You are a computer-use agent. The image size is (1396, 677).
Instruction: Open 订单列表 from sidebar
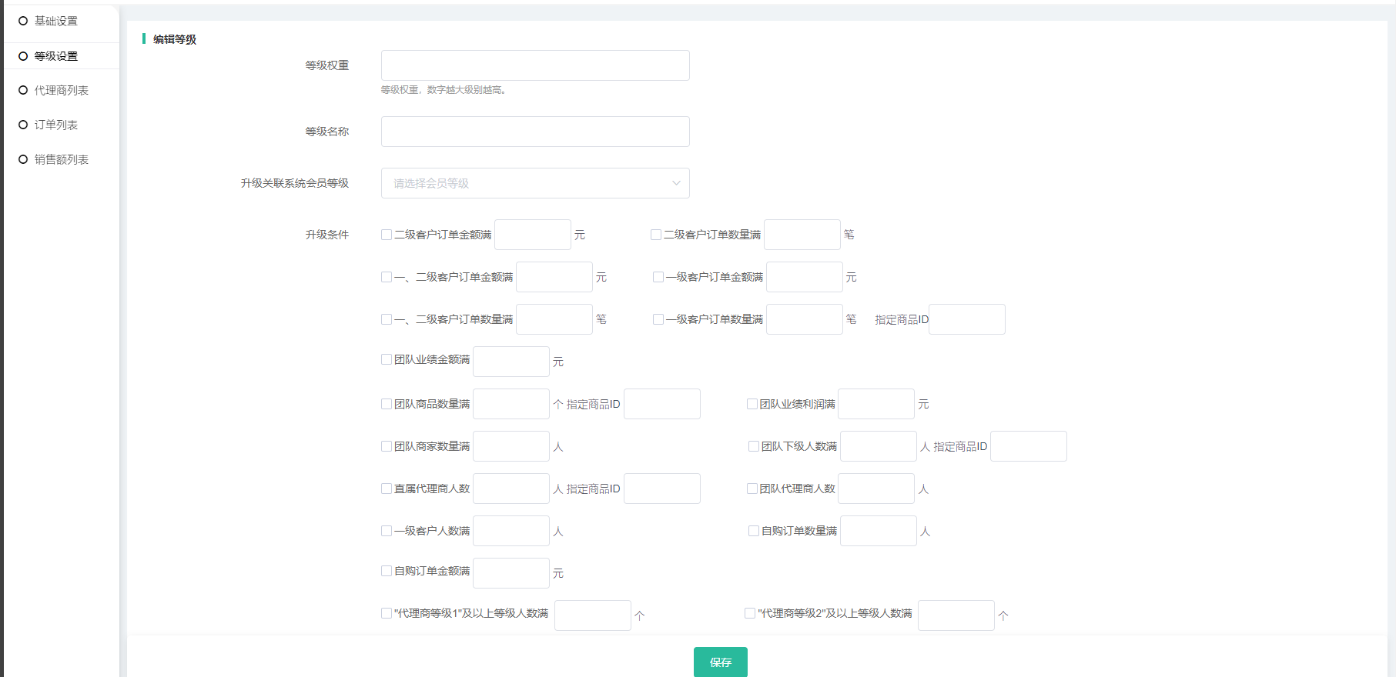55,125
